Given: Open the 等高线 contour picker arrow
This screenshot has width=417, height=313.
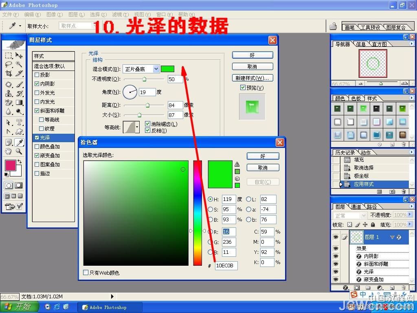Looking at the screenshot, I should pyautogui.click(x=137, y=127).
